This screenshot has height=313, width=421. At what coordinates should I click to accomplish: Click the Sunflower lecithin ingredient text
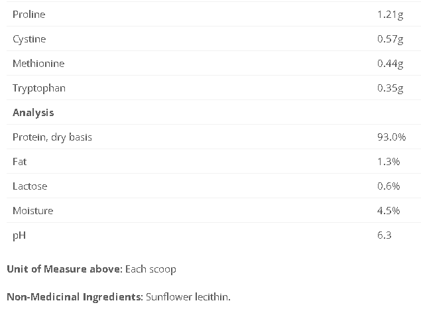187,296
